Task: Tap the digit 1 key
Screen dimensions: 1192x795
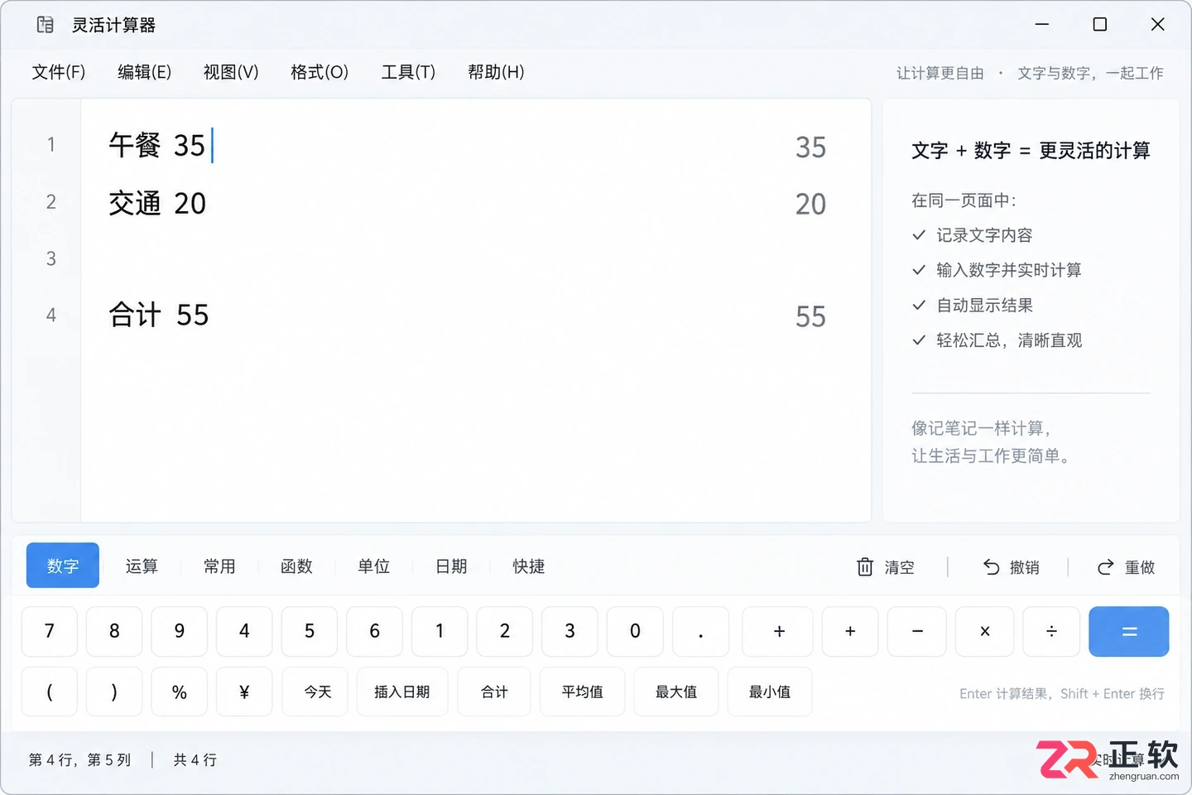Action: pyautogui.click(x=440, y=631)
